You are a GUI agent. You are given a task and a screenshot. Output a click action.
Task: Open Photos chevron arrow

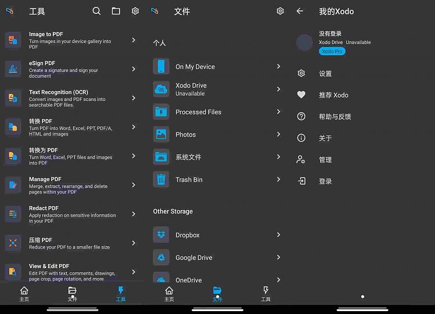pos(278,134)
